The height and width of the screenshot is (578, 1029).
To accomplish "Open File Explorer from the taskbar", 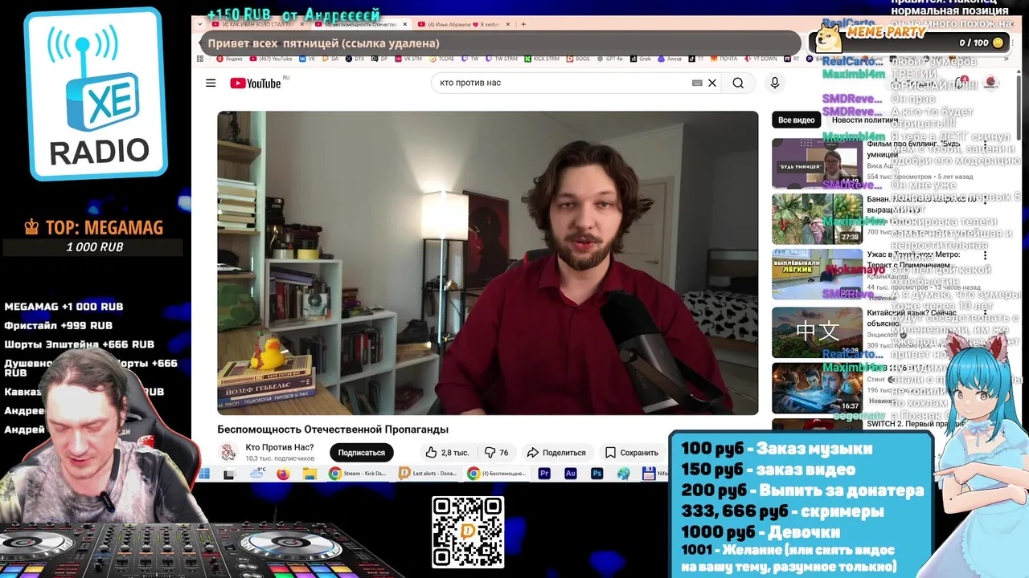I will [310, 474].
